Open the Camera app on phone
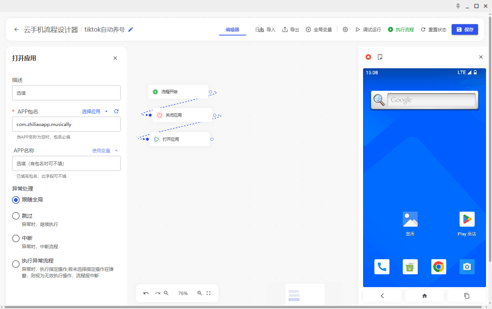 [x=467, y=267]
